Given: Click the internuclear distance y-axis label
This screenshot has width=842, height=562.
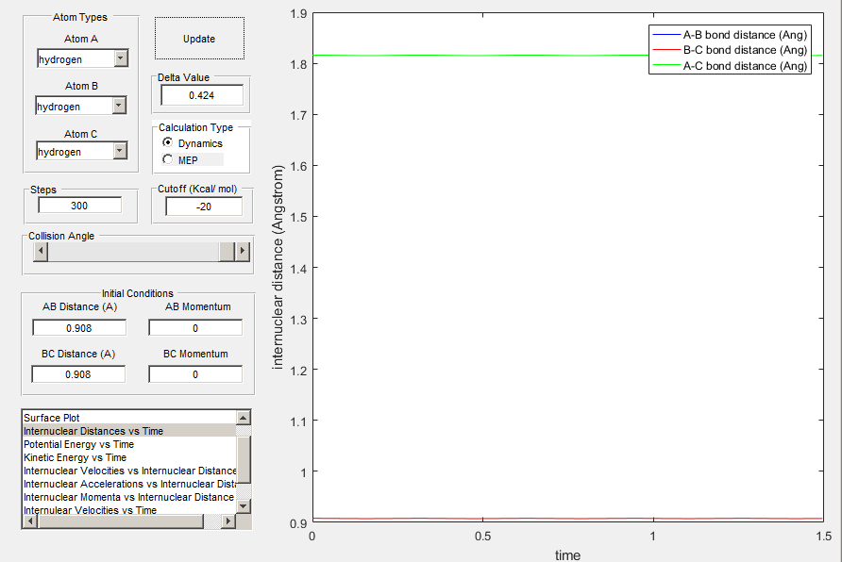Looking at the screenshot, I should [x=278, y=267].
